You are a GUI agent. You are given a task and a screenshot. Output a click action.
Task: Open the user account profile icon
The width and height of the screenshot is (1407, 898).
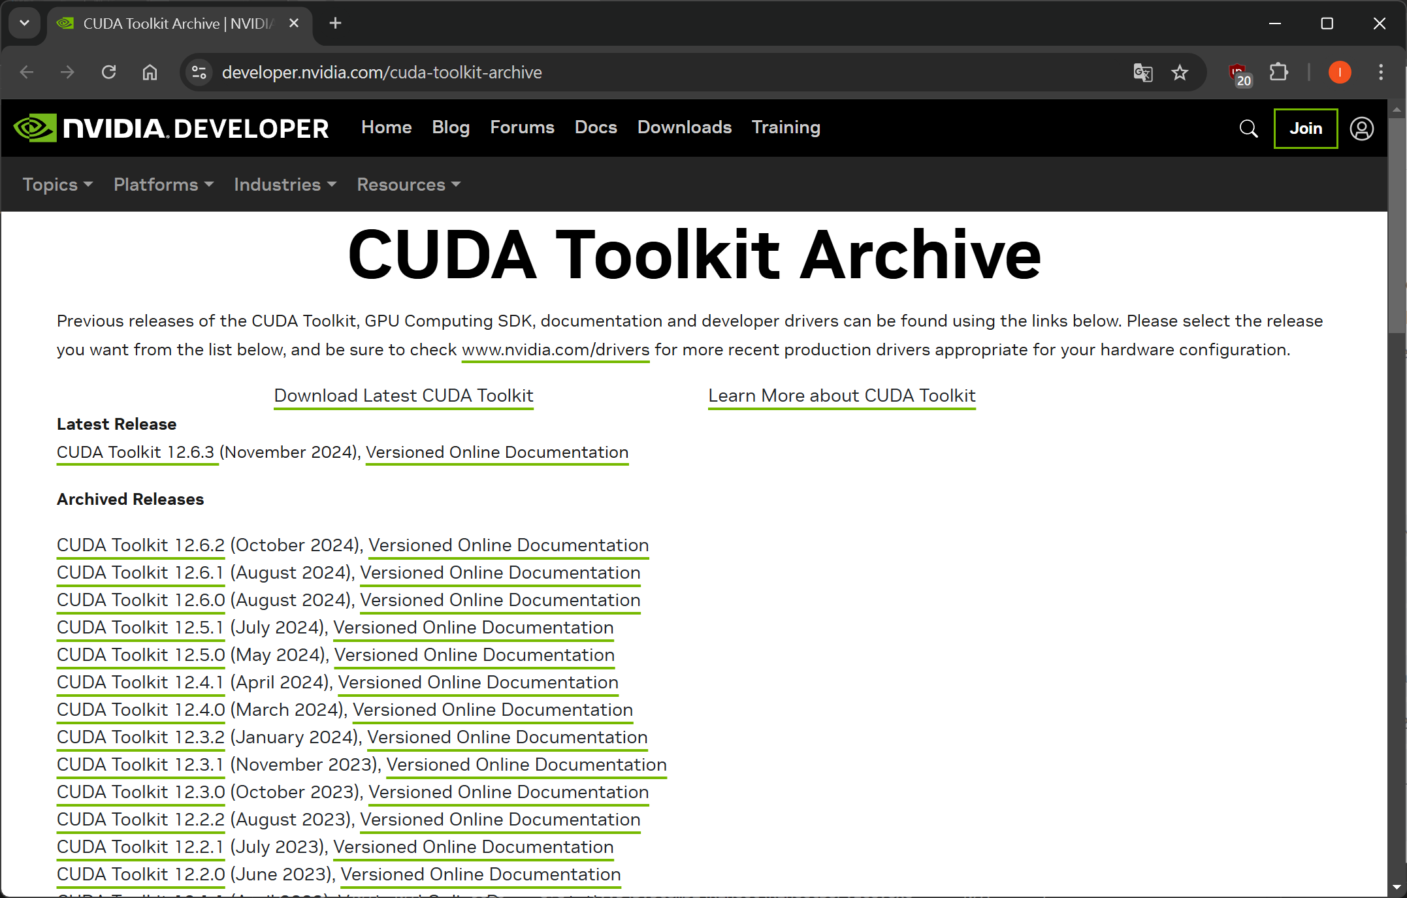click(x=1362, y=128)
